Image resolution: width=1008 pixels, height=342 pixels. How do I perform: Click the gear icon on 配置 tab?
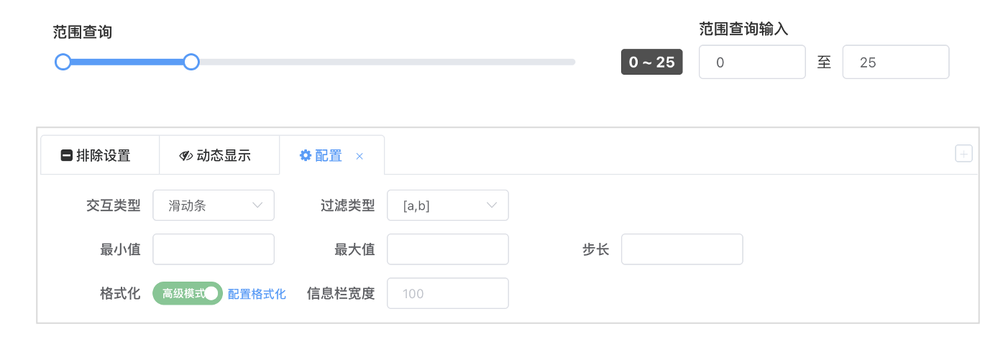(306, 155)
